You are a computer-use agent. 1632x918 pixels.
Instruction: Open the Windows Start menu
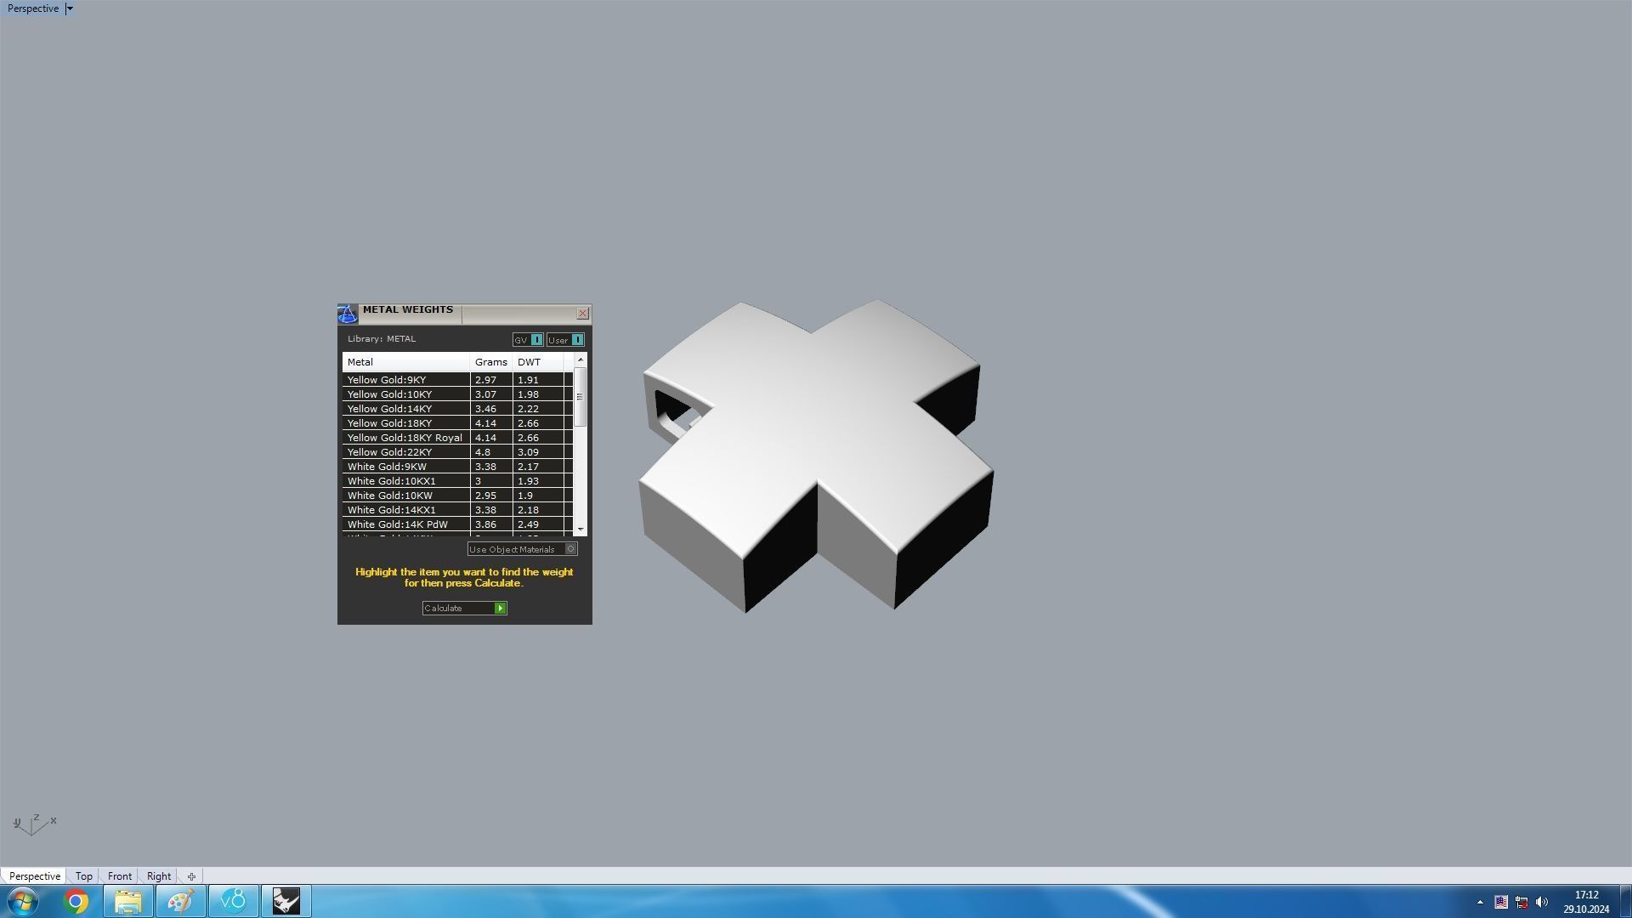pos(23,901)
